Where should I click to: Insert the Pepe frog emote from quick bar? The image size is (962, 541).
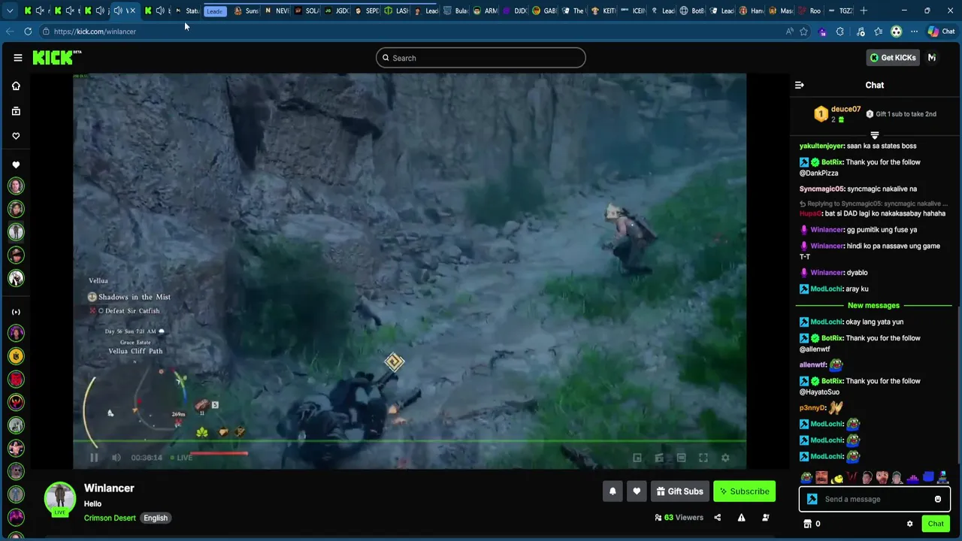(x=806, y=478)
